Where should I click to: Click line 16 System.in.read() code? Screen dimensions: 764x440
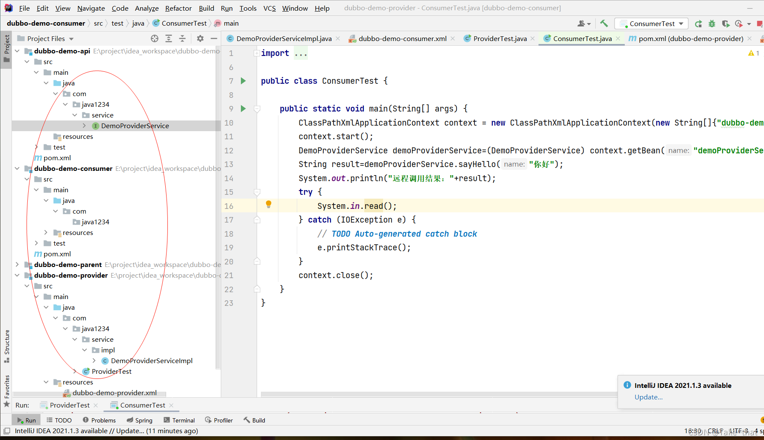pyautogui.click(x=357, y=206)
